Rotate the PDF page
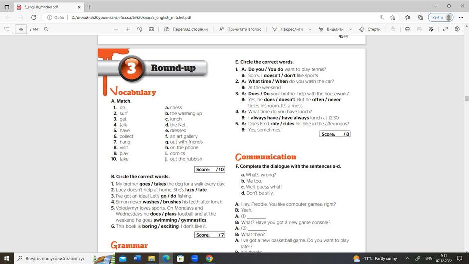Viewport: 469px width, 264px height. [139, 29]
